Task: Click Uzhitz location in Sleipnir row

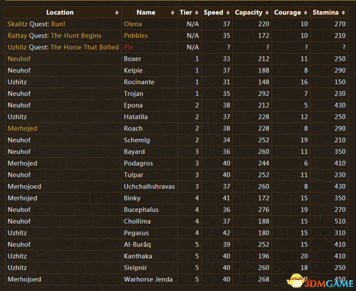Action: pyautogui.click(x=17, y=268)
